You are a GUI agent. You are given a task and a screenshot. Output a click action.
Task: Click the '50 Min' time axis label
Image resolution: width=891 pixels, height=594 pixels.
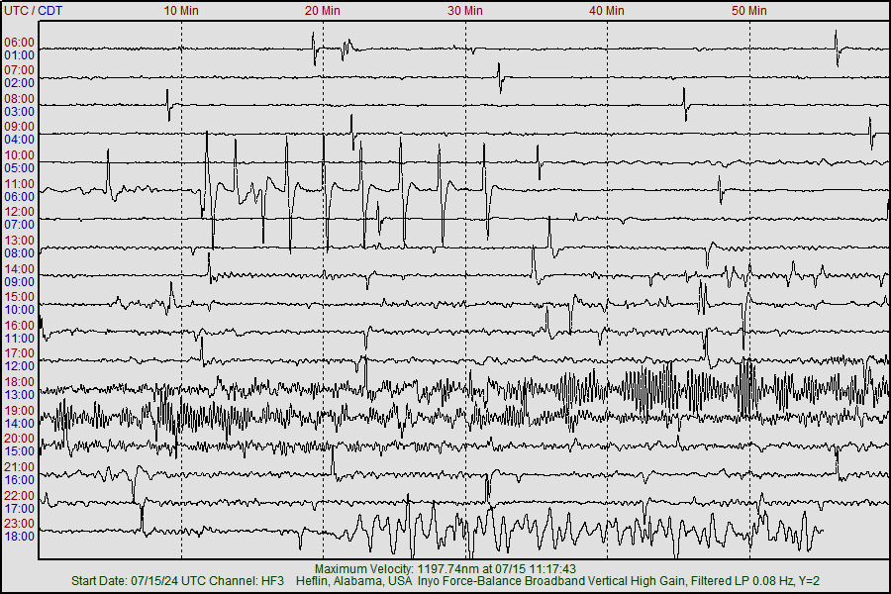[749, 10]
